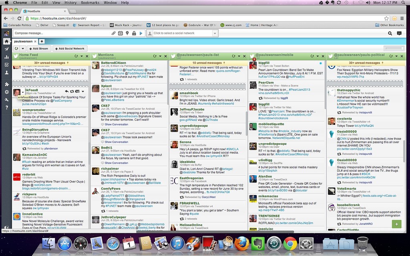Viewport: 410px width, 256px height.
Task: Open the @paulswansen/mobile stream options dropdown
Action: tap(318, 56)
